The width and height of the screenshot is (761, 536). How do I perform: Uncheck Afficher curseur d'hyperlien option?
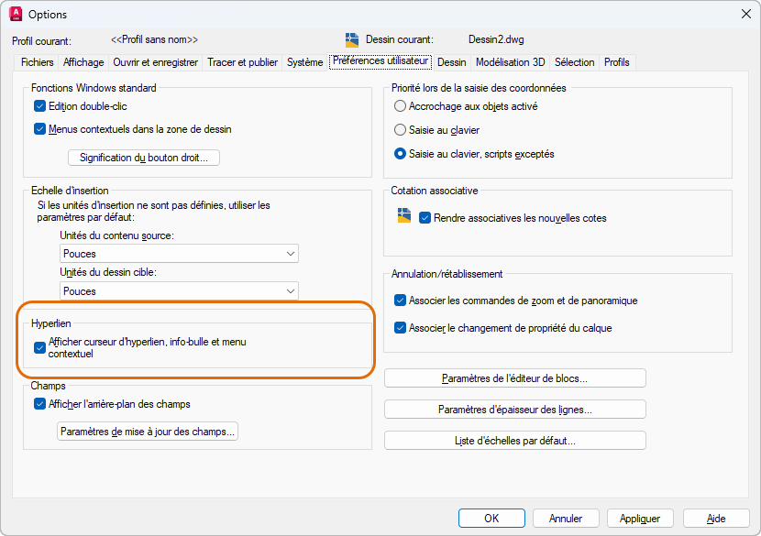(x=39, y=347)
